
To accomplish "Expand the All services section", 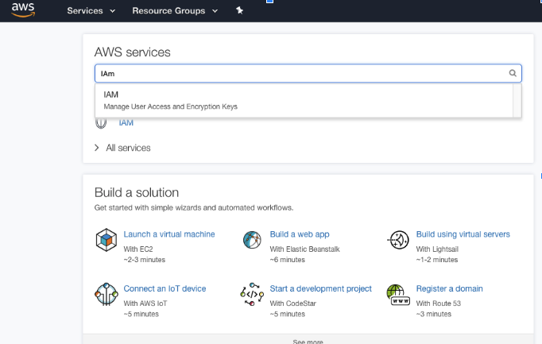I will 122,148.
